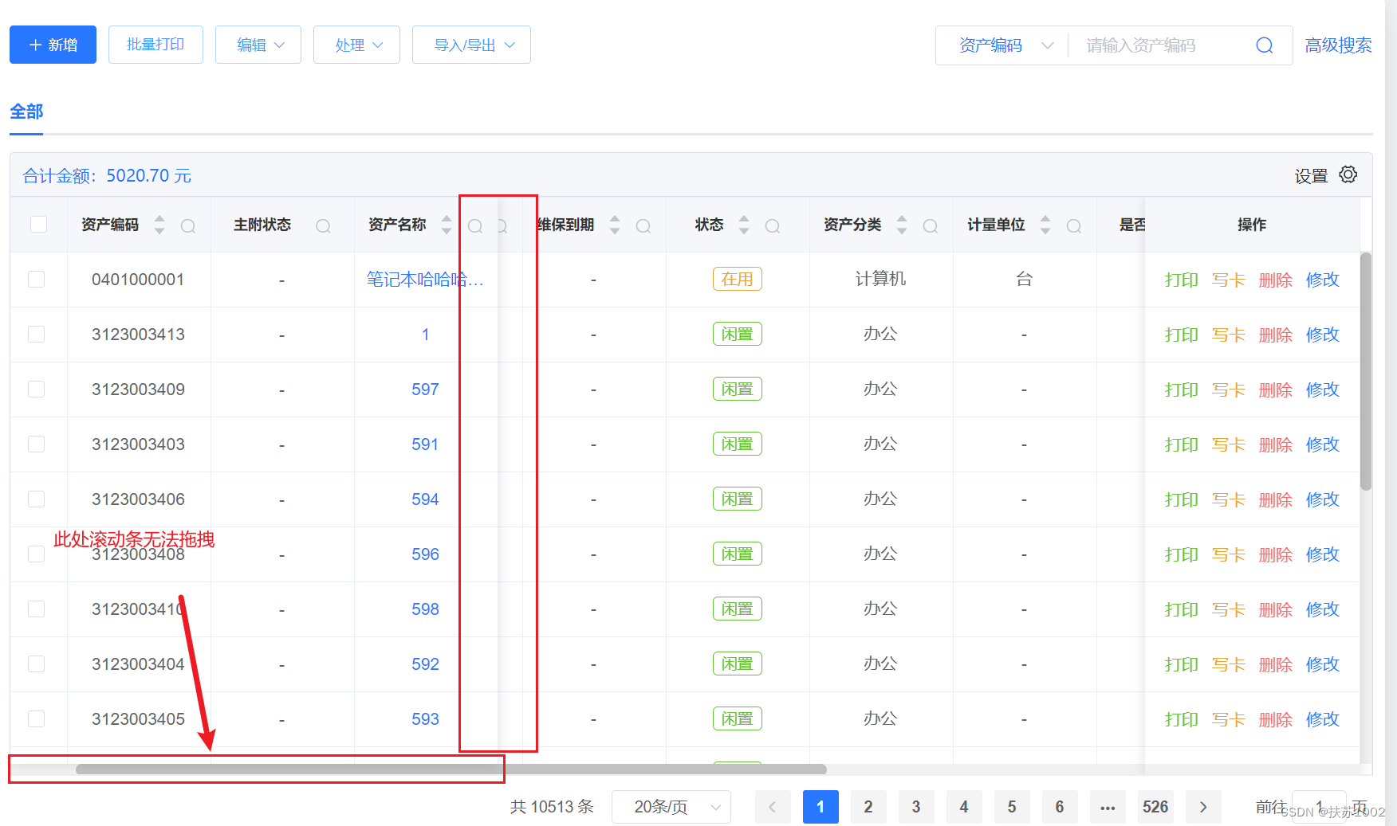
Task: Click the 新增 button
Action: (53, 45)
